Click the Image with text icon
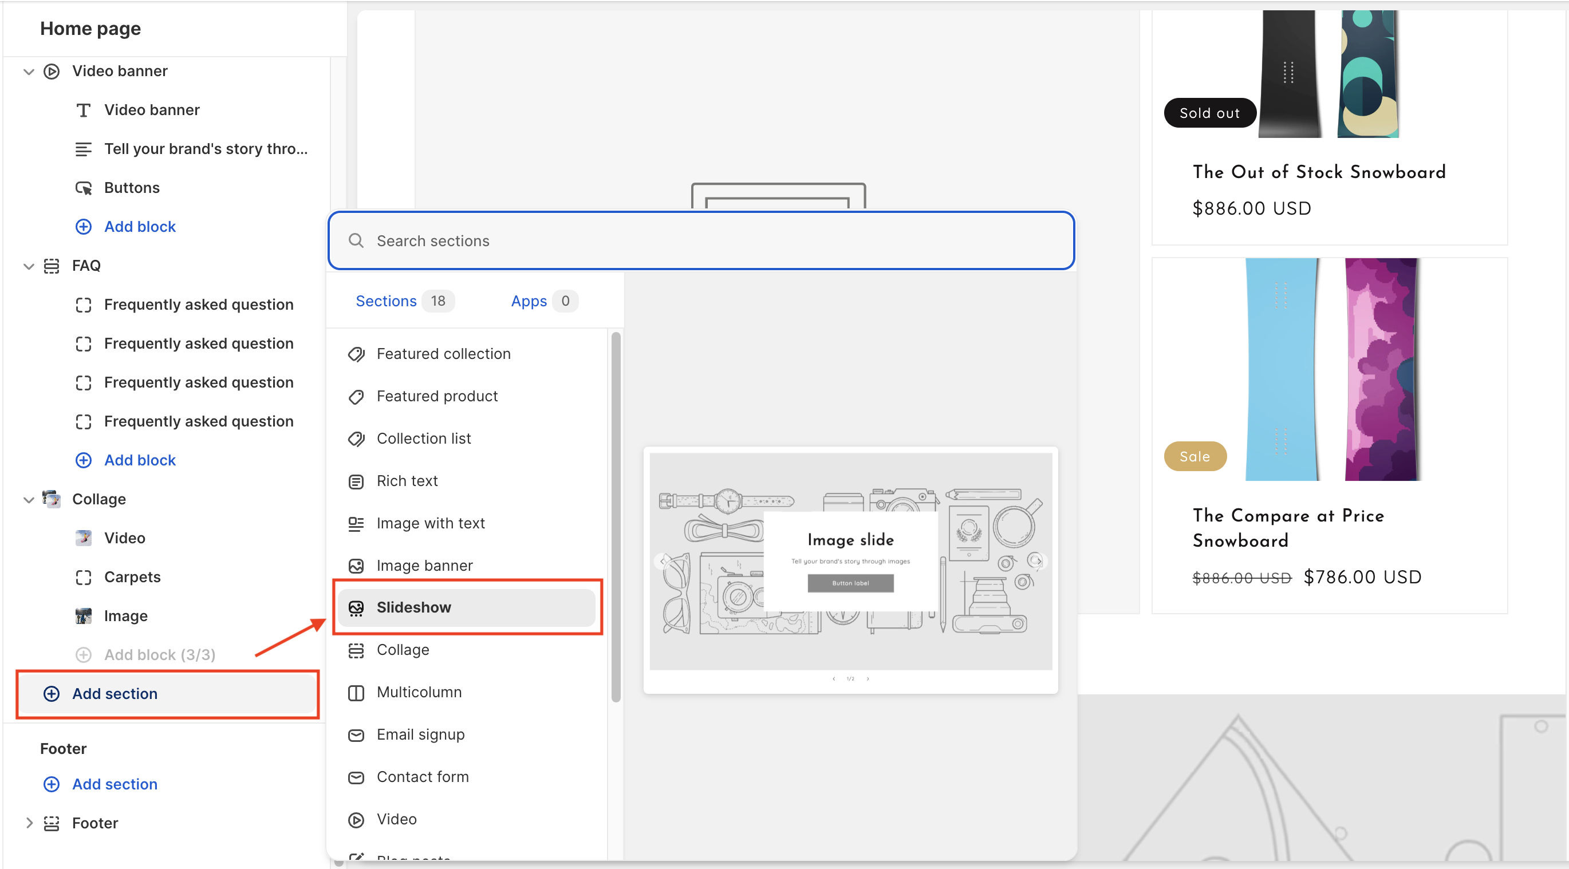Image resolution: width=1569 pixels, height=869 pixels. coord(356,523)
